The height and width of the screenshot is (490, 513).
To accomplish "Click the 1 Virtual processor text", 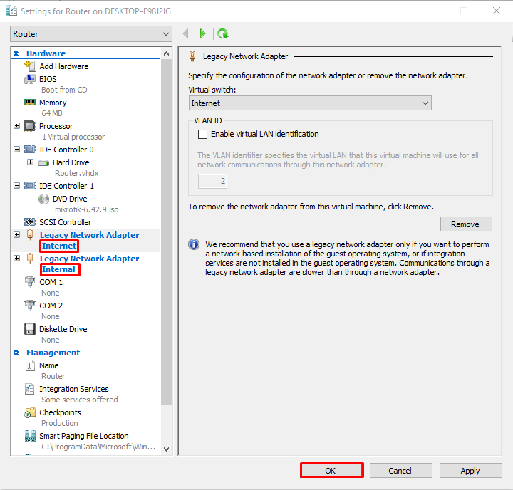I will point(73,137).
